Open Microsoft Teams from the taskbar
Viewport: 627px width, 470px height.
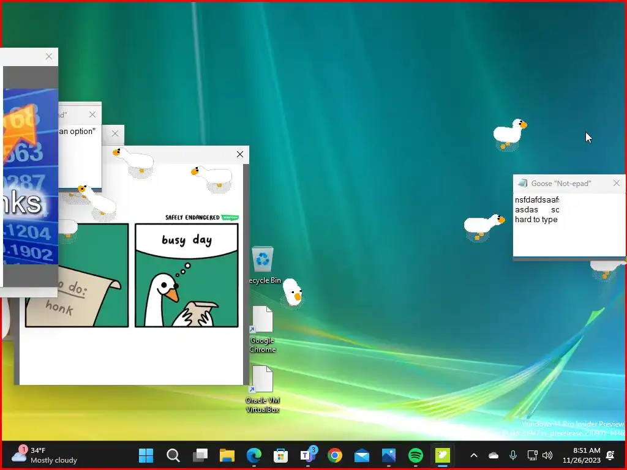tap(308, 455)
